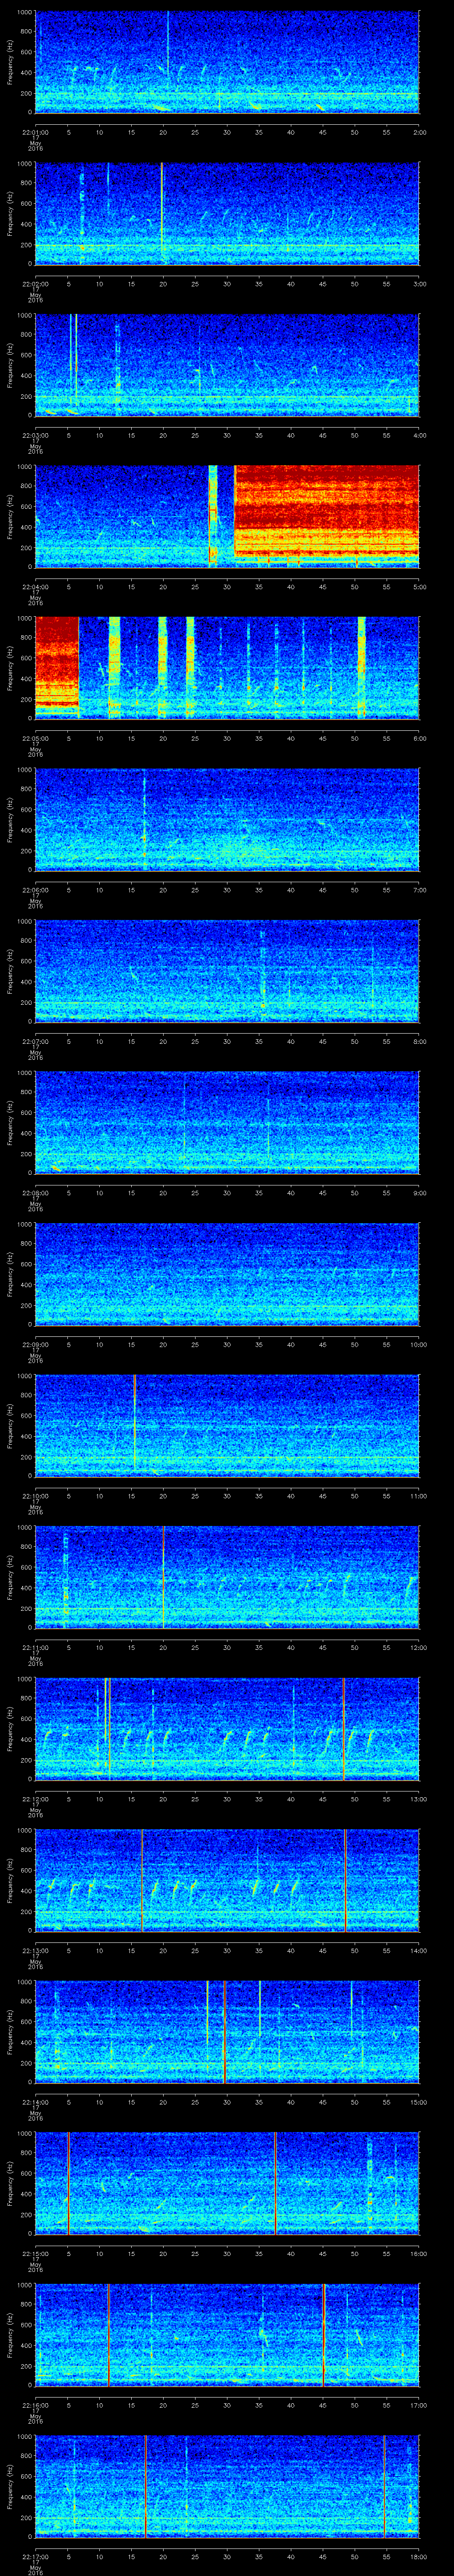Open the spectrogram panel starting at 22:09:00

click(x=227, y=1274)
